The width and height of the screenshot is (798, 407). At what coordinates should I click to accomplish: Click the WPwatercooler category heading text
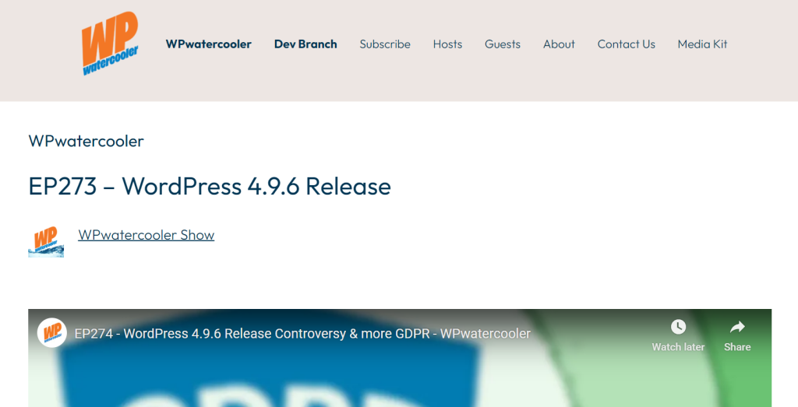86,141
